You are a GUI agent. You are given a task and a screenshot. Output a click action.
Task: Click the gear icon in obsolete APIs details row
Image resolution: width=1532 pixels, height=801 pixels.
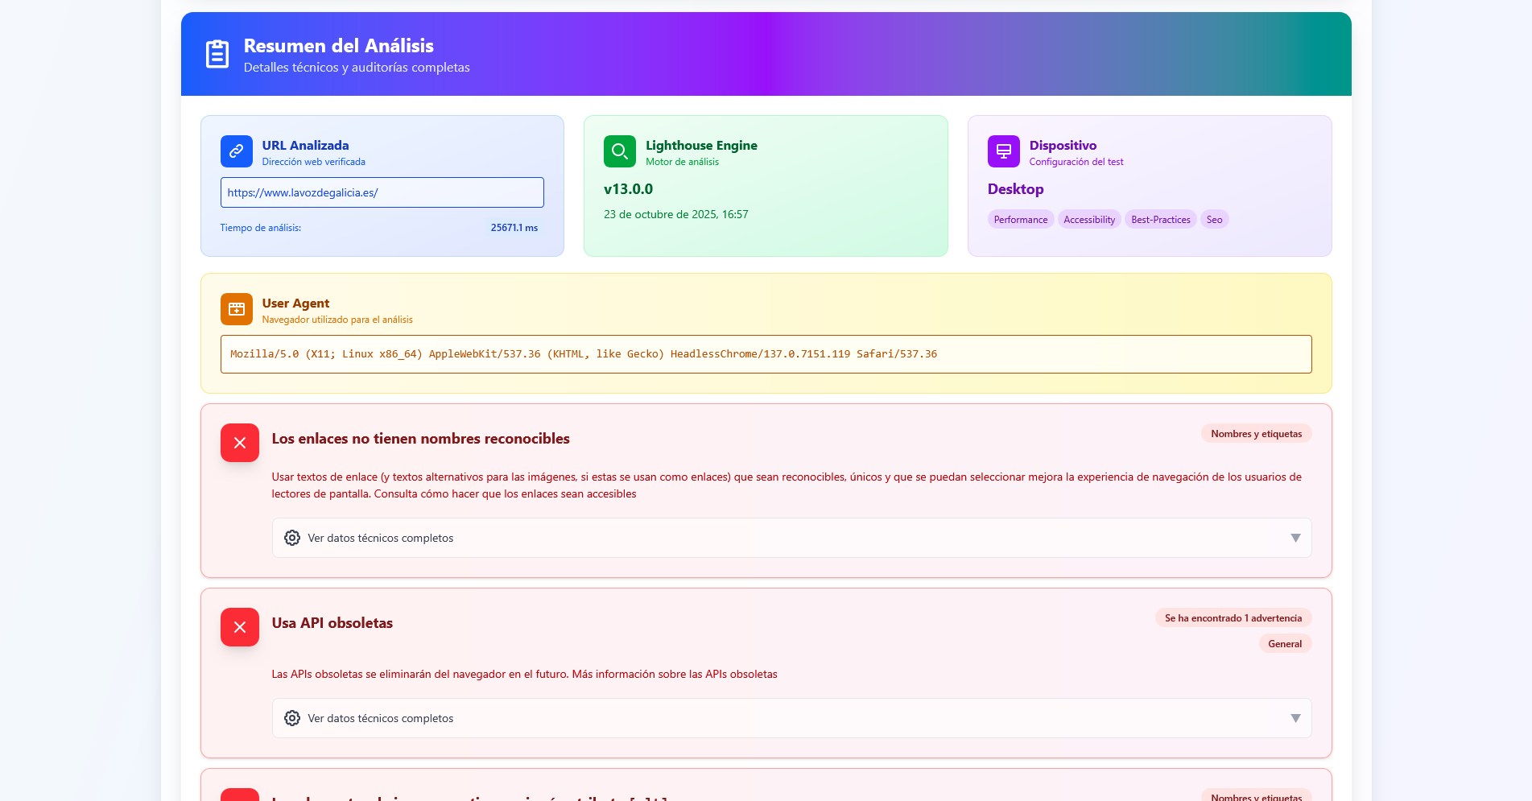pos(292,718)
